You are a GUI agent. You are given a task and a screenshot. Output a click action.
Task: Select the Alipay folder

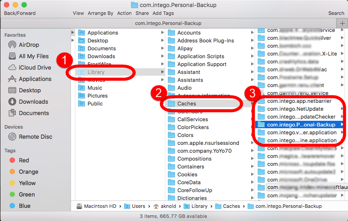[x=180, y=48]
